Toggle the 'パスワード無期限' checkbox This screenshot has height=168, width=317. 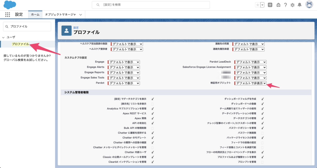pos(262,133)
